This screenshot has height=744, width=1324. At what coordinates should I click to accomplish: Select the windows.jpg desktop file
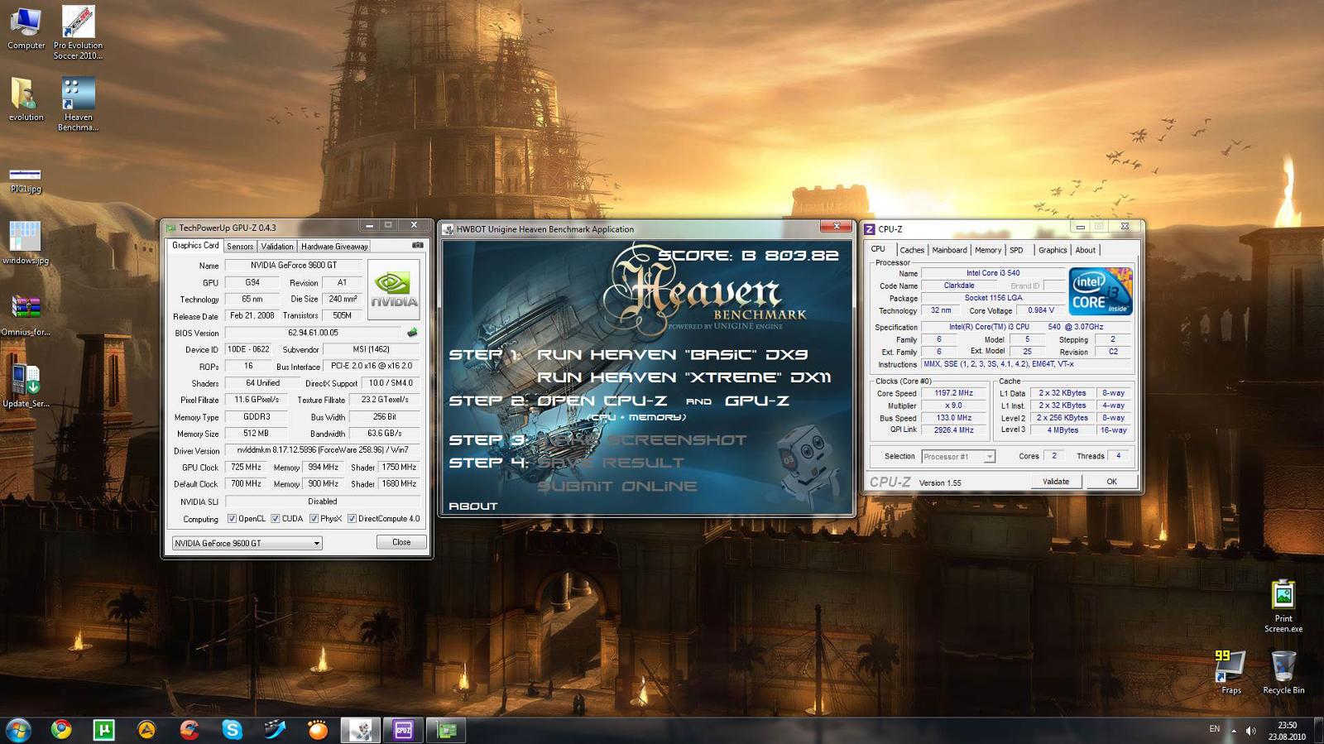coord(26,242)
